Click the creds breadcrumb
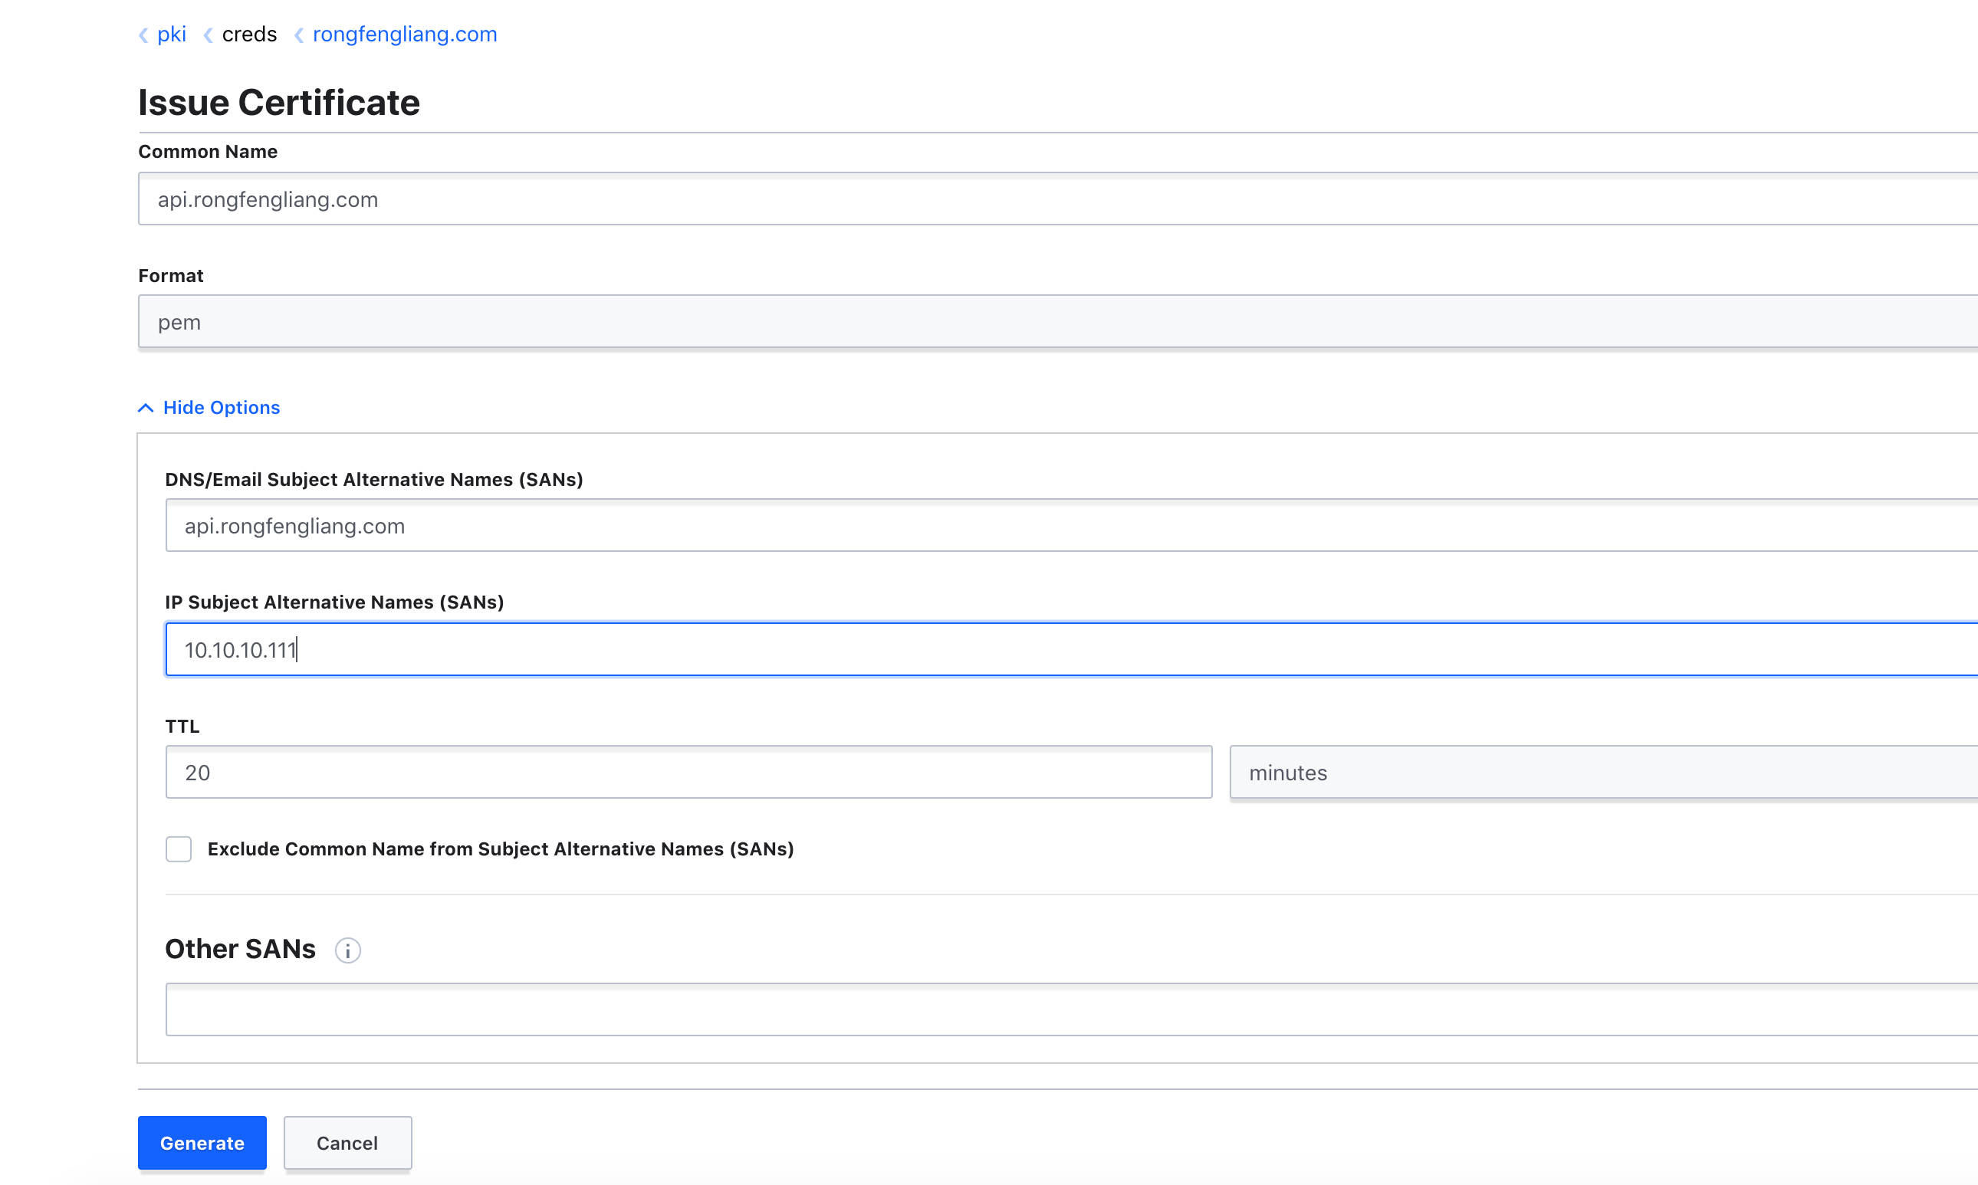The height and width of the screenshot is (1185, 1978). coord(249,34)
